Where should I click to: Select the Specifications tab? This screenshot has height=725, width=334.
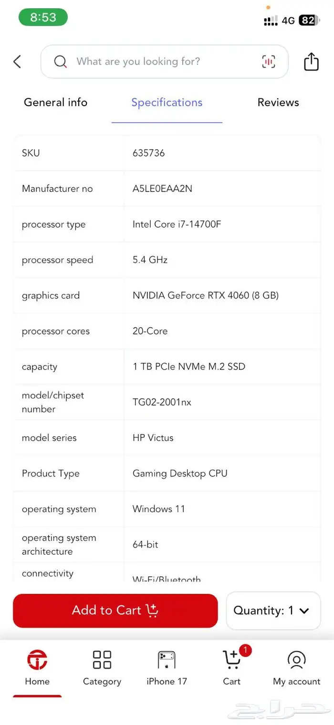[167, 102]
